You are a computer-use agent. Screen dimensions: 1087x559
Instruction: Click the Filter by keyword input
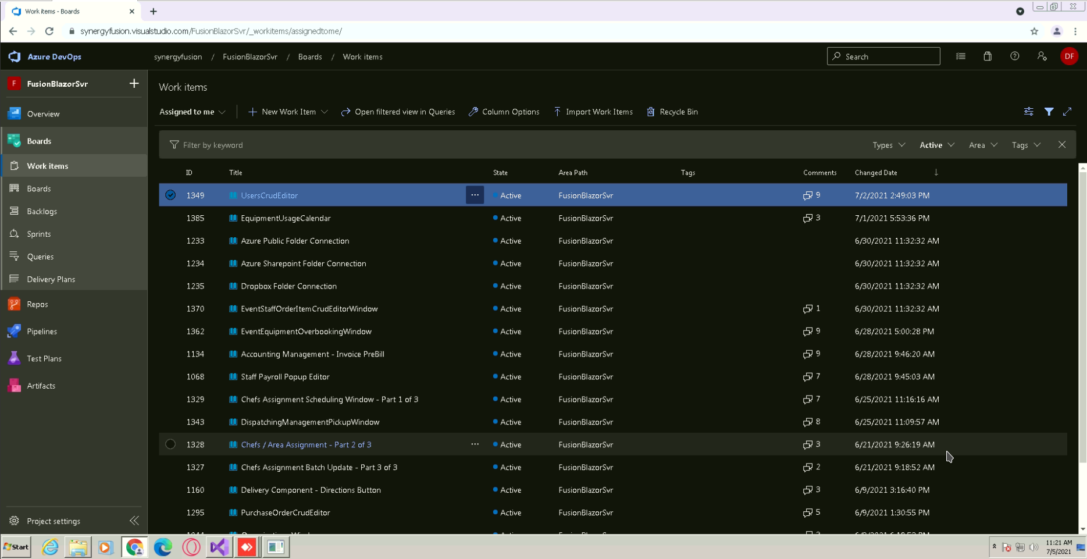click(x=512, y=145)
